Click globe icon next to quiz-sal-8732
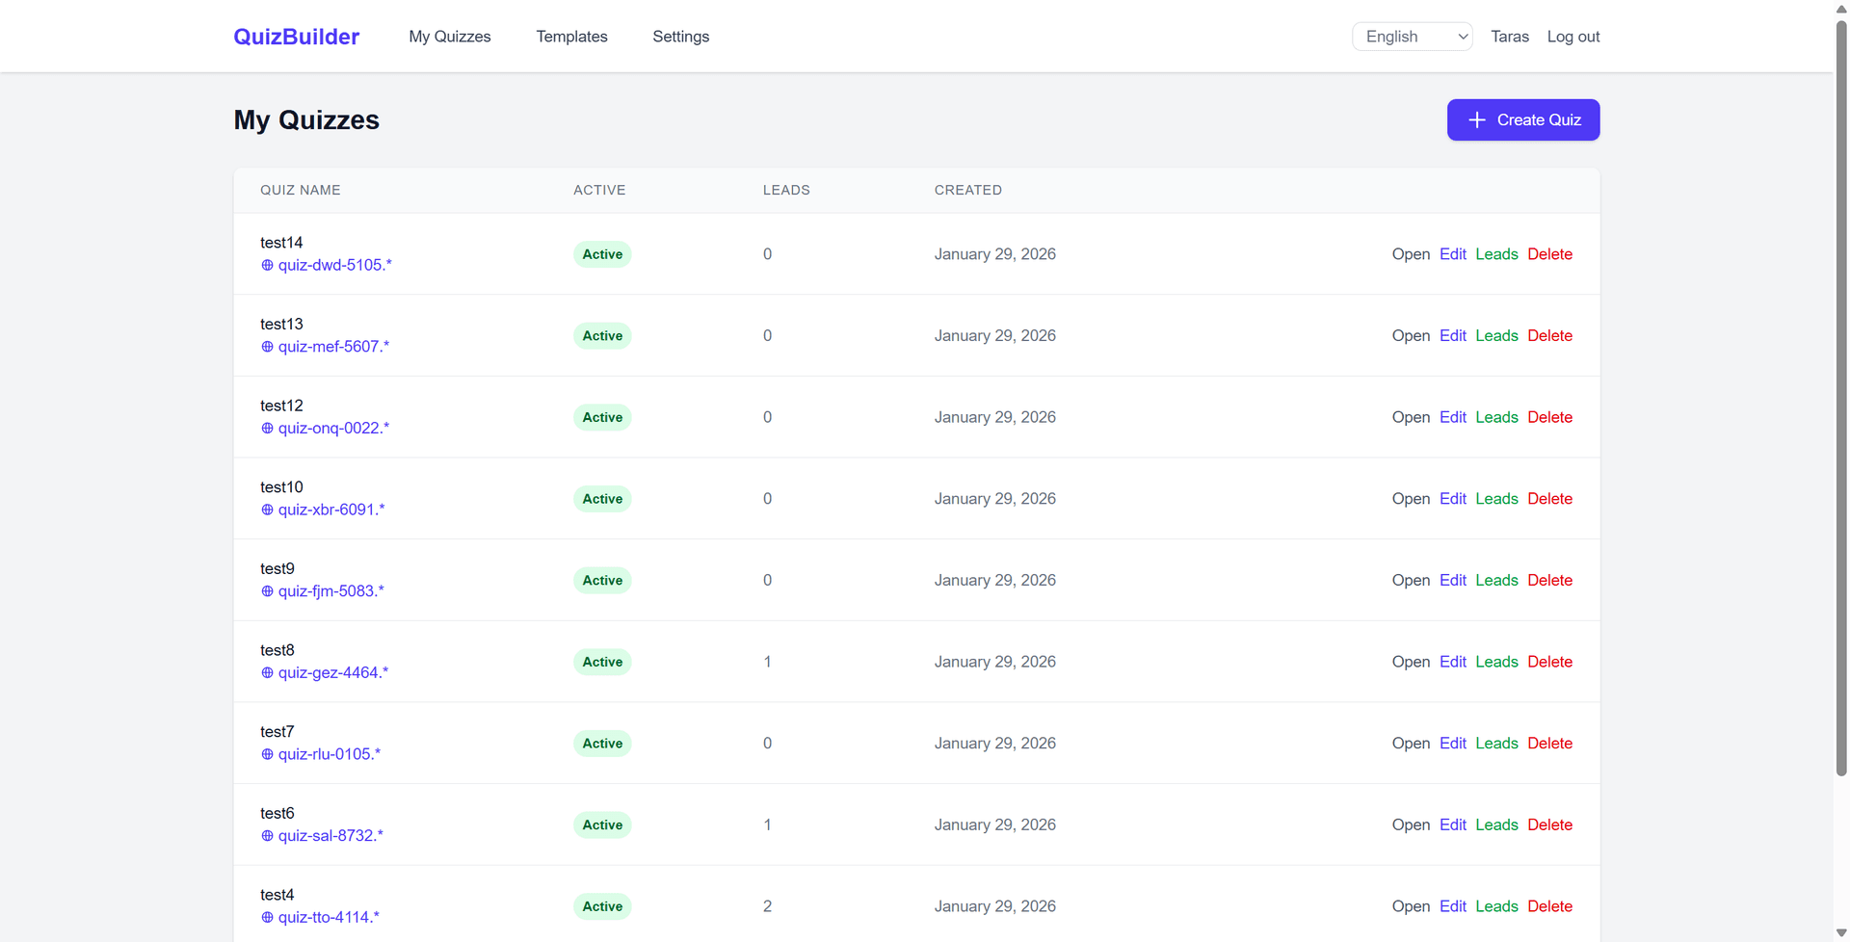Viewport: 1850px width, 942px height. [x=267, y=836]
